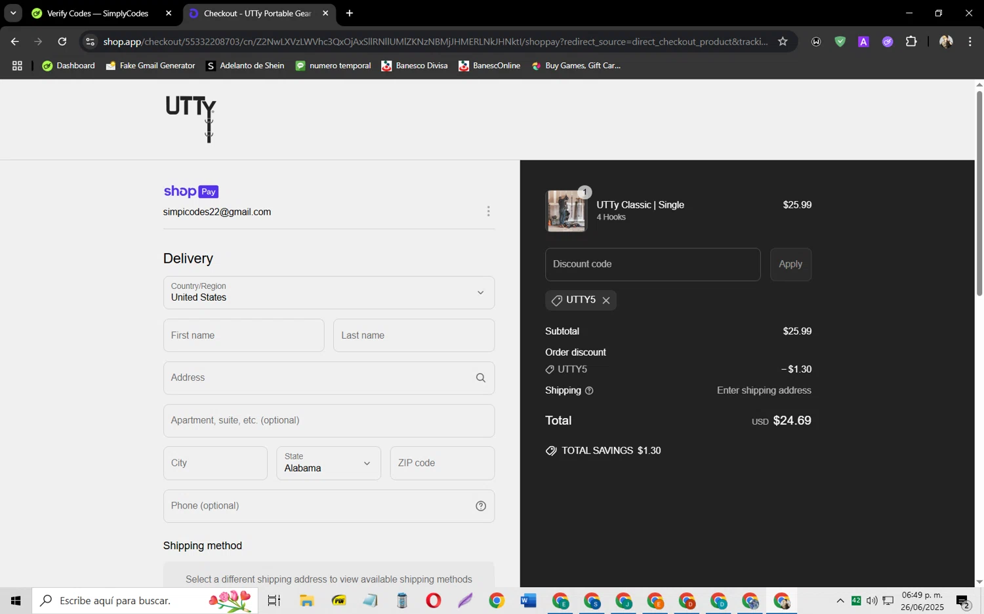Open the notifications center icon

point(963,601)
